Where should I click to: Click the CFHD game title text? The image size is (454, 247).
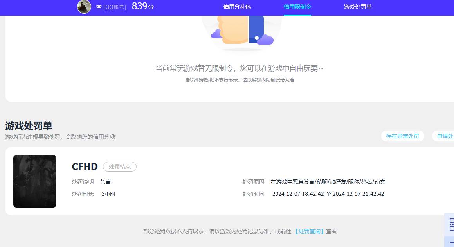85,166
